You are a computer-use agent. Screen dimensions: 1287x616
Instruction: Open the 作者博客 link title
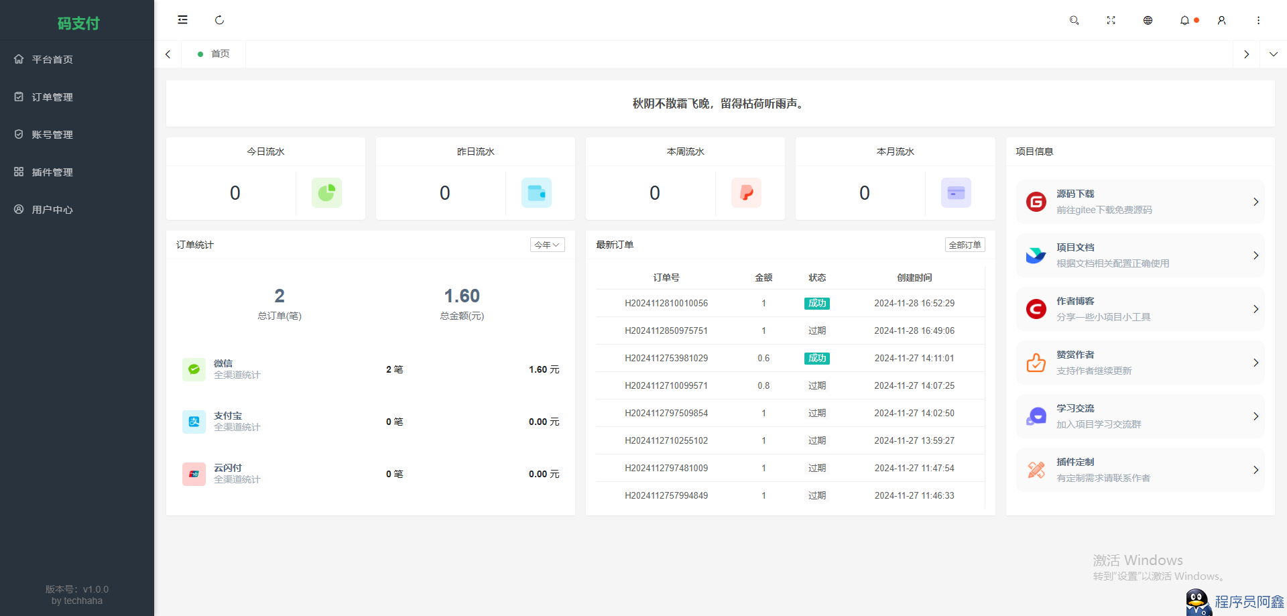(x=1075, y=301)
